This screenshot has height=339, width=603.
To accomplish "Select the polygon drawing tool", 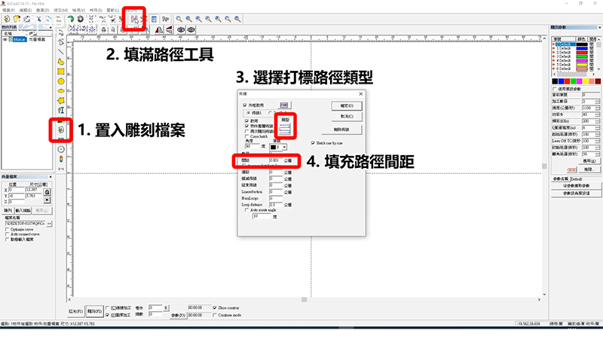I will tap(60, 100).
